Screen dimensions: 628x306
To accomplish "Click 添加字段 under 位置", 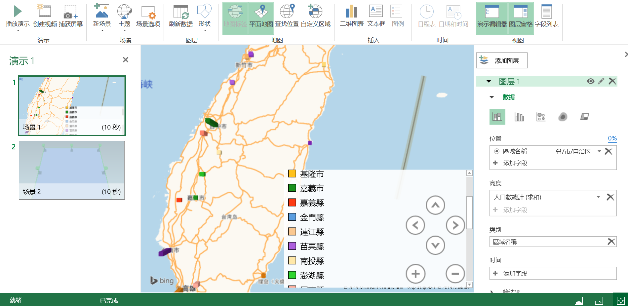I will pos(515,163).
